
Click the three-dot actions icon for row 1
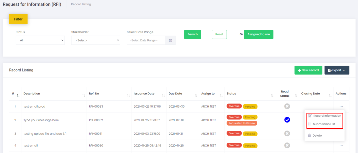tap(341, 107)
